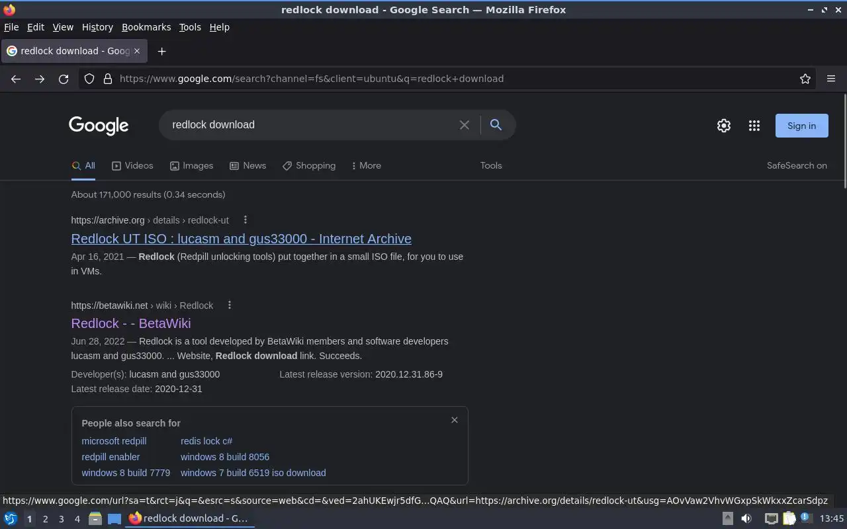Close the redlock download tab
Screen dimensions: 847x529
137,51
